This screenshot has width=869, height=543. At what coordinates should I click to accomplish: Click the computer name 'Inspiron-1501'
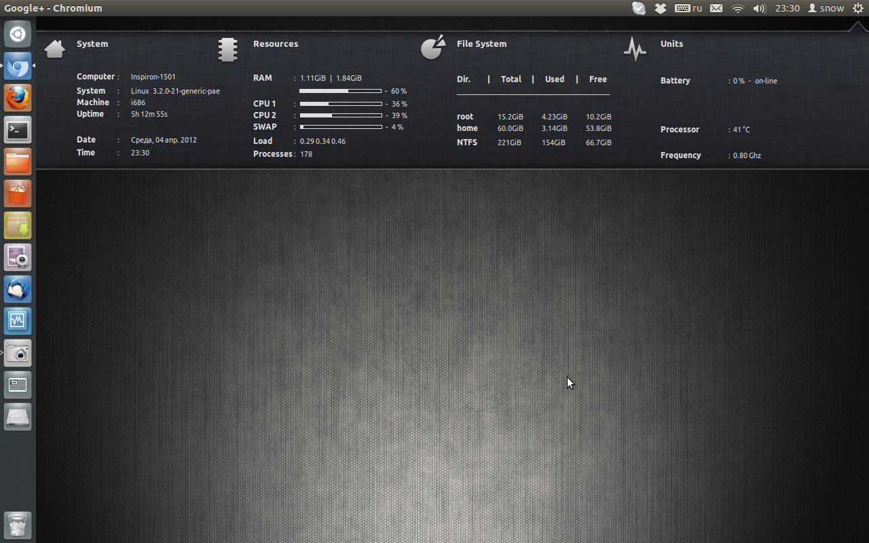[x=153, y=77]
